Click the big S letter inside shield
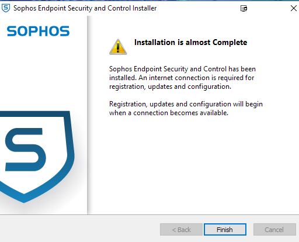The width and height of the screenshot is (299, 242). 25,150
